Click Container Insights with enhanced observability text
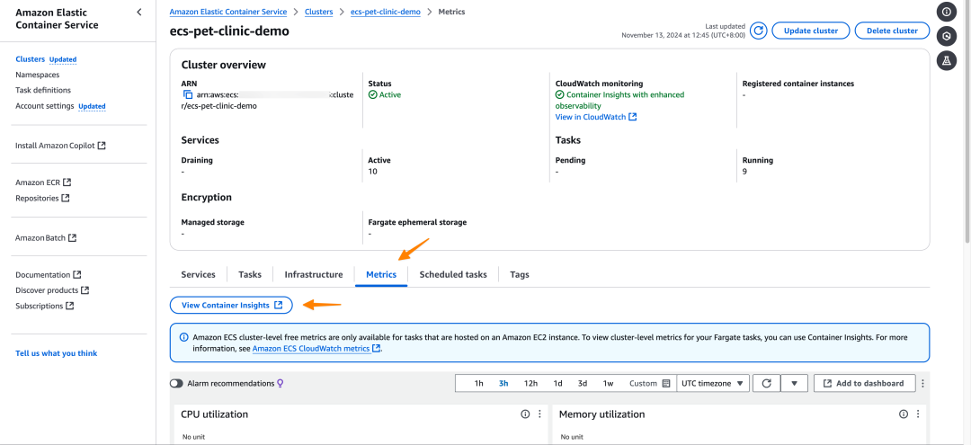Viewport: 971px width, 445px height. pyautogui.click(x=619, y=101)
